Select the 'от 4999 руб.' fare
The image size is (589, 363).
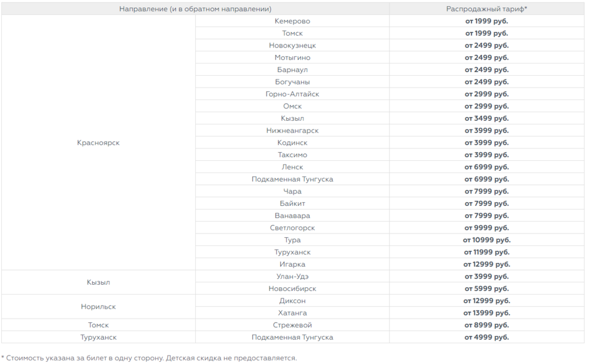[487, 337]
